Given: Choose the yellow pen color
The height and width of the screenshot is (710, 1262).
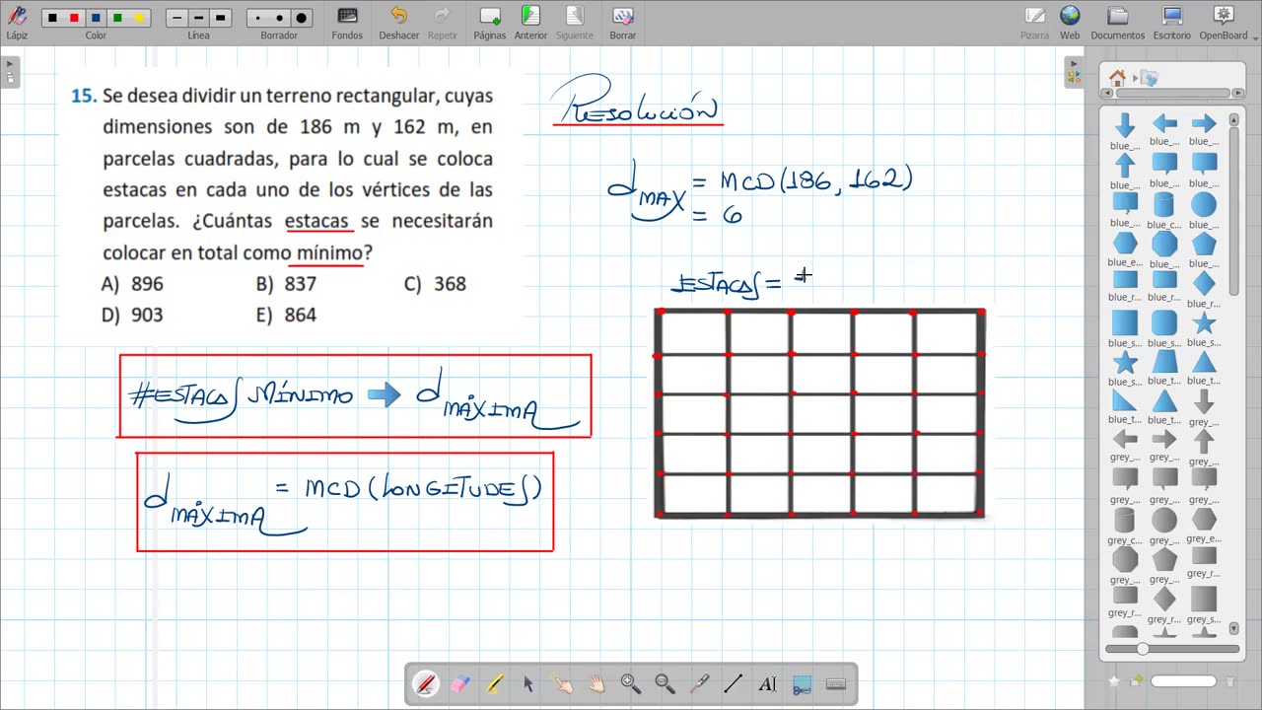Looking at the screenshot, I should tap(139, 18).
